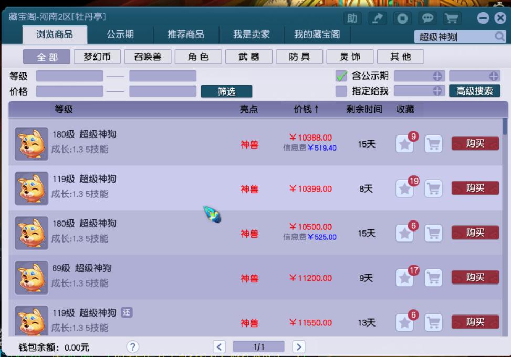Uncheck the 含公示期 checkbox

pos(340,76)
